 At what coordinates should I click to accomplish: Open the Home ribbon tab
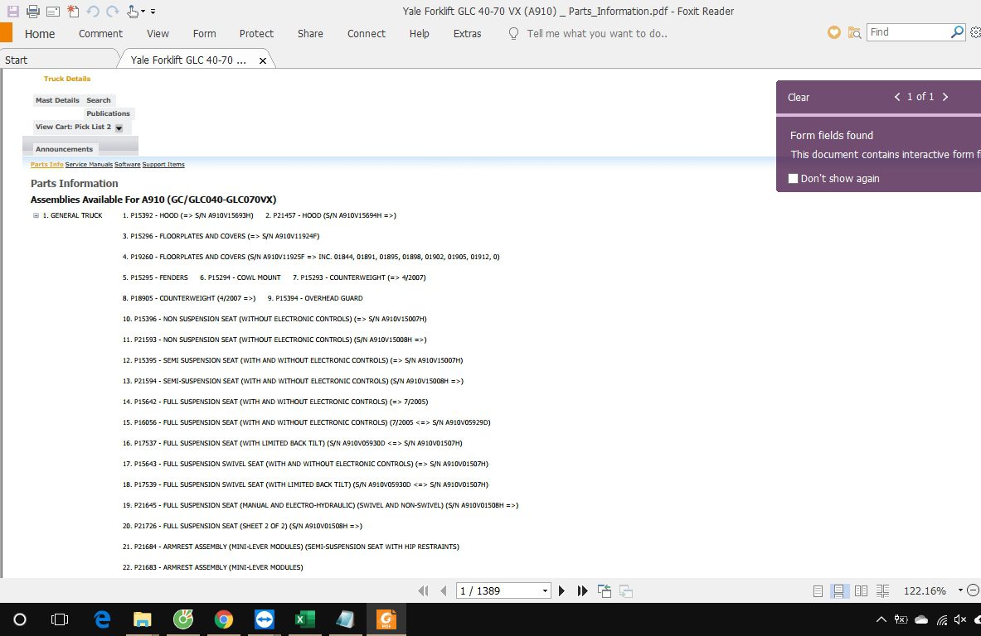pos(40,34)
